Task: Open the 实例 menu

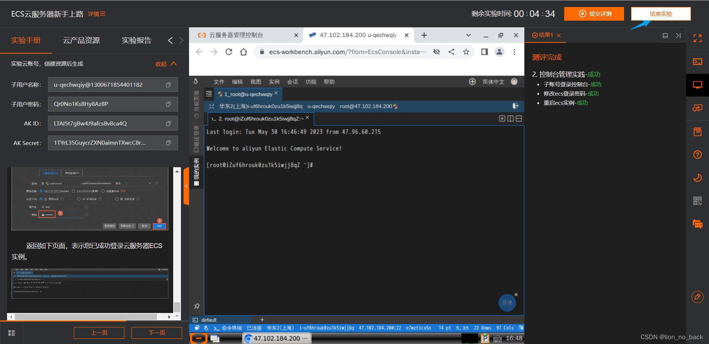Action: 274,82
